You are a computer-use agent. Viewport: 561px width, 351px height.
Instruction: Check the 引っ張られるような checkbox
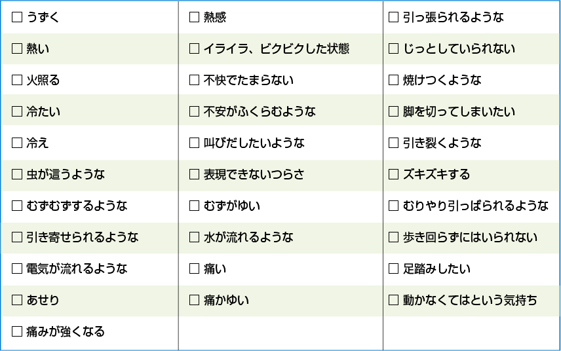pos(394,18)
